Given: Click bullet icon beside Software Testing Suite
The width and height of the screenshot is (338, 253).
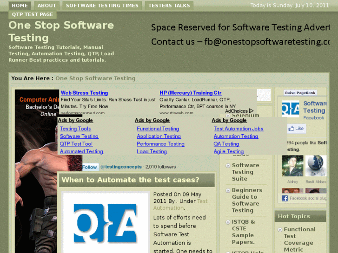Looking at the screenshot, I should 228,165.
